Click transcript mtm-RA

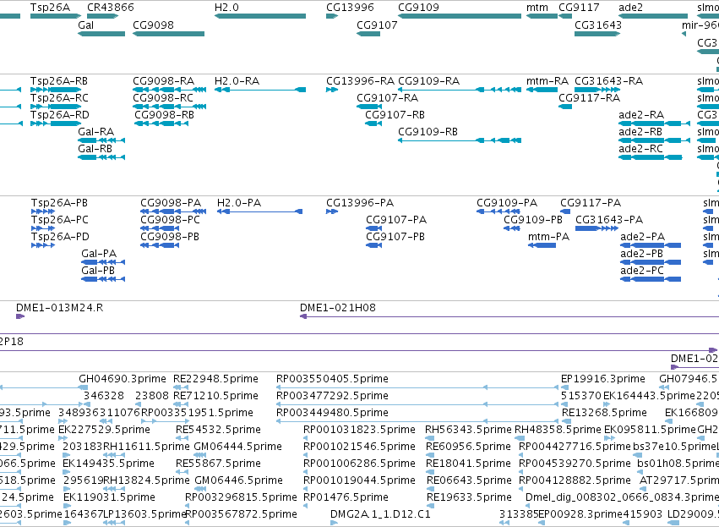[547, 81]
